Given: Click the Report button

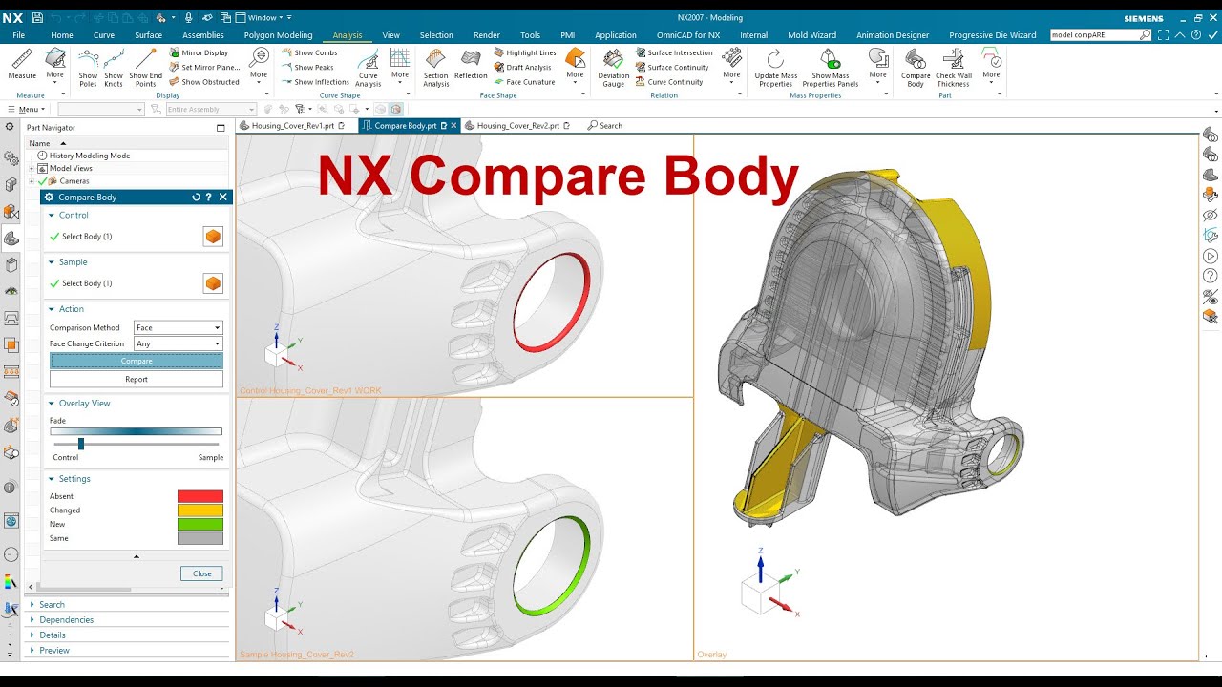Looking at the screenshot, I should pos(137,379).
